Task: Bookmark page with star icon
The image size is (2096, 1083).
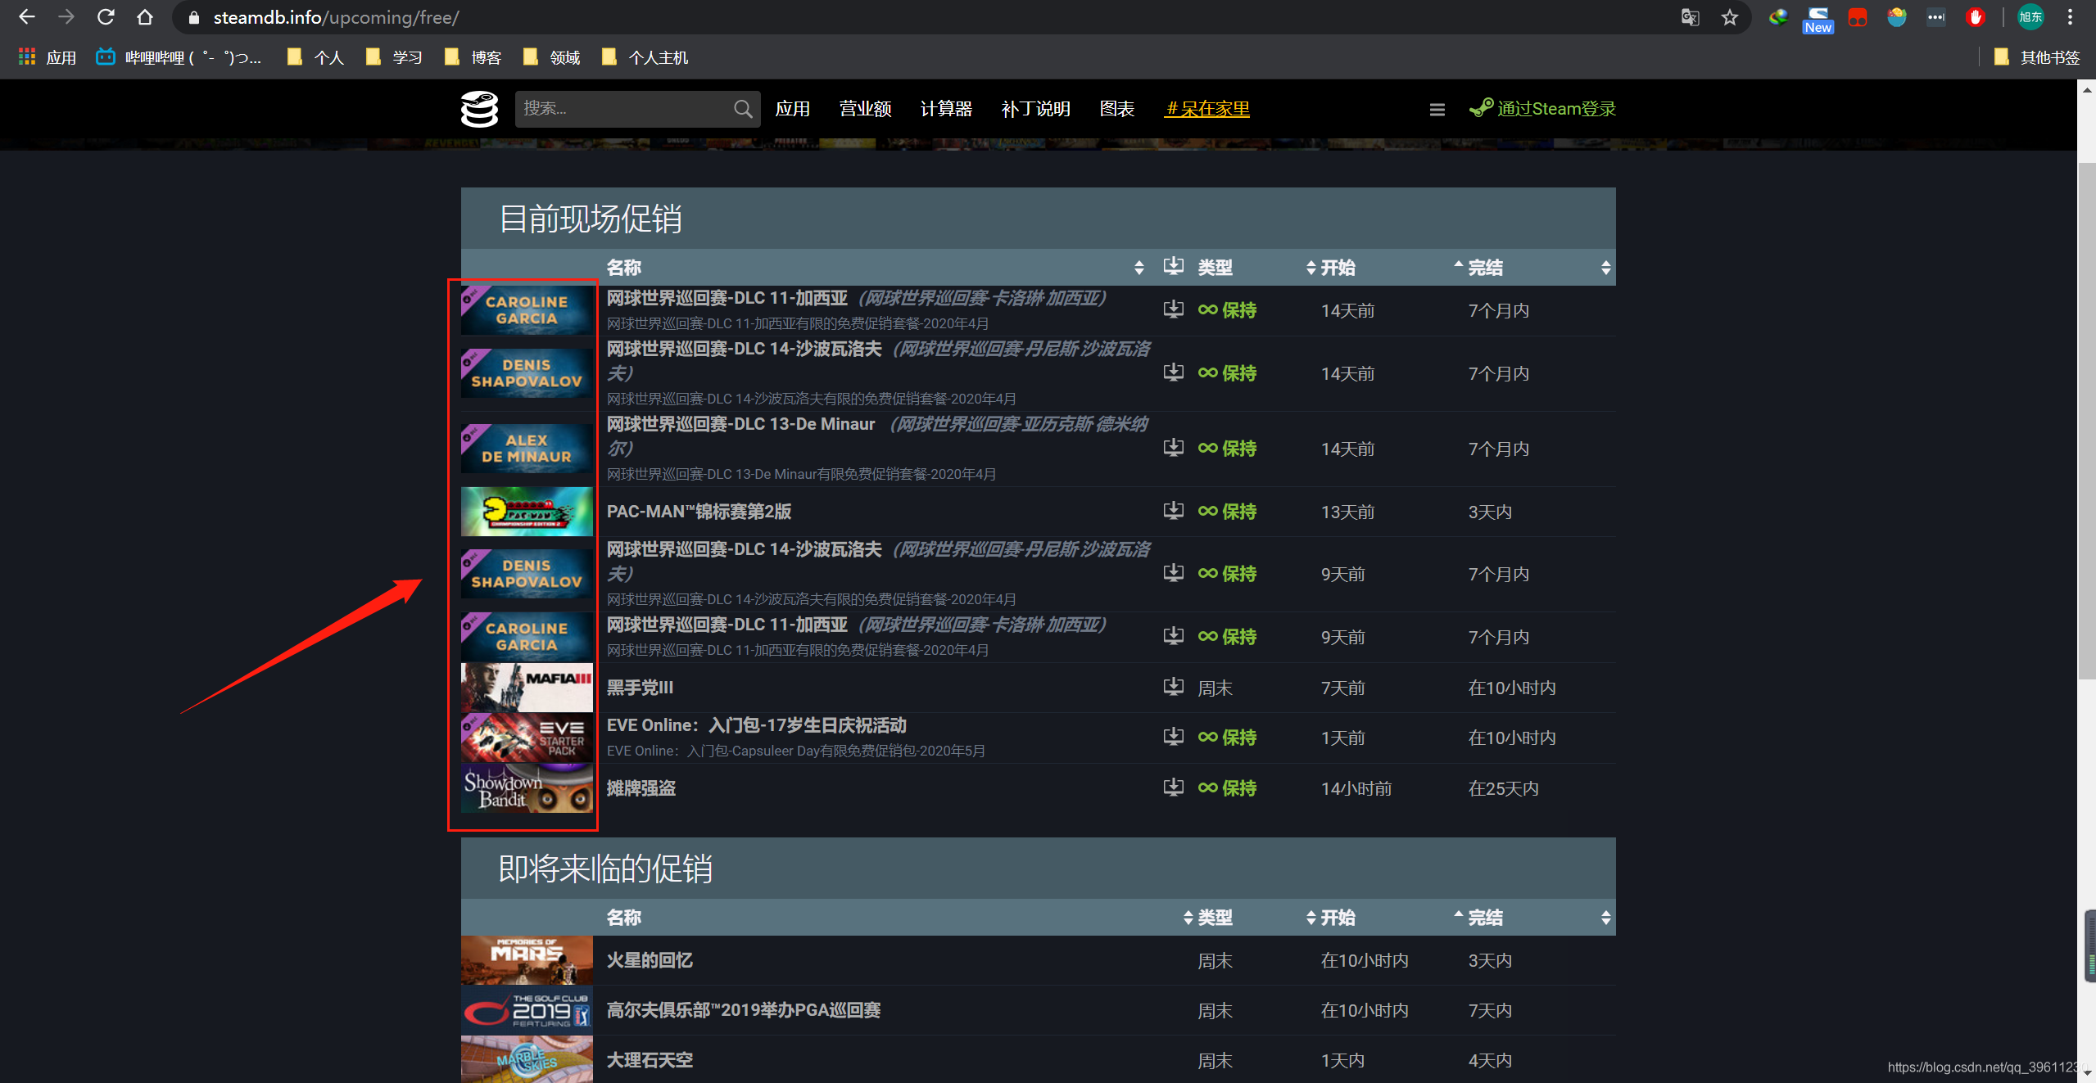Action: pos(1729,17)
